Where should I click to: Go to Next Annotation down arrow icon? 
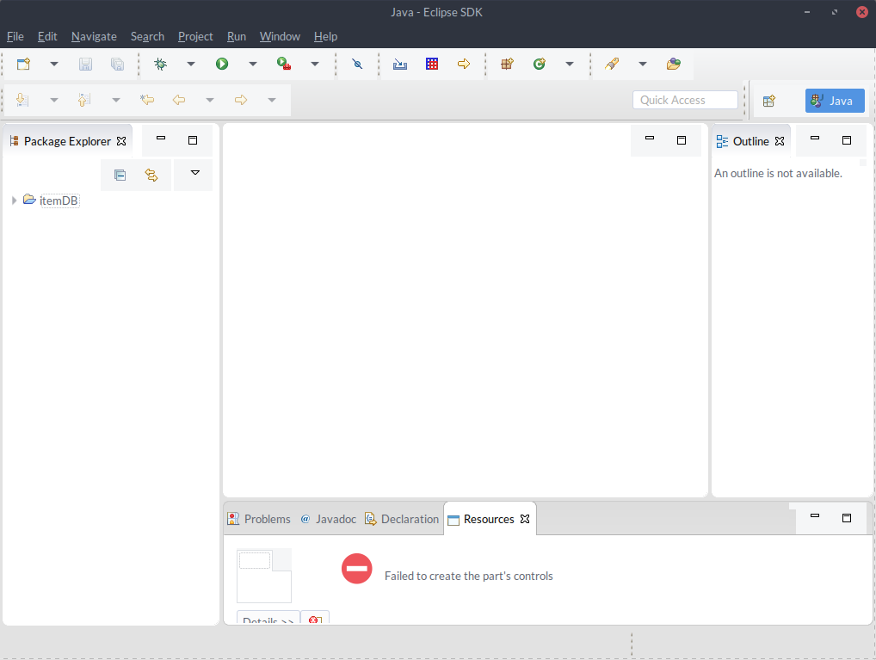coord(22,100)
